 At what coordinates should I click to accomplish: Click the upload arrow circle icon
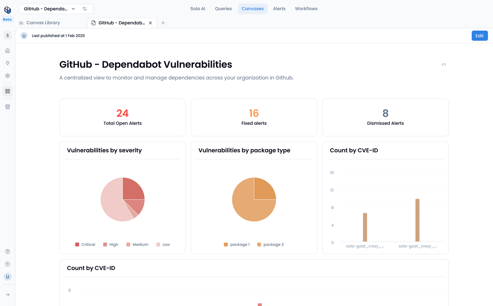click(8, 264)
